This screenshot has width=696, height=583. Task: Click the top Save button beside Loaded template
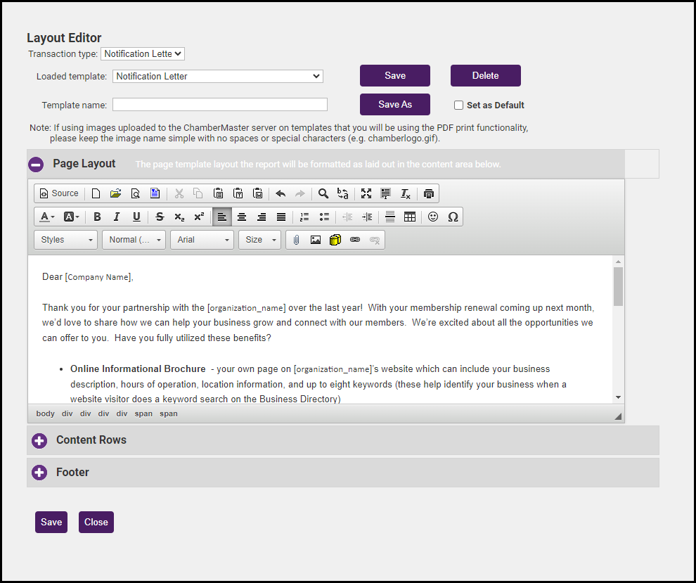pyautogui.click(x=395, y=75)
